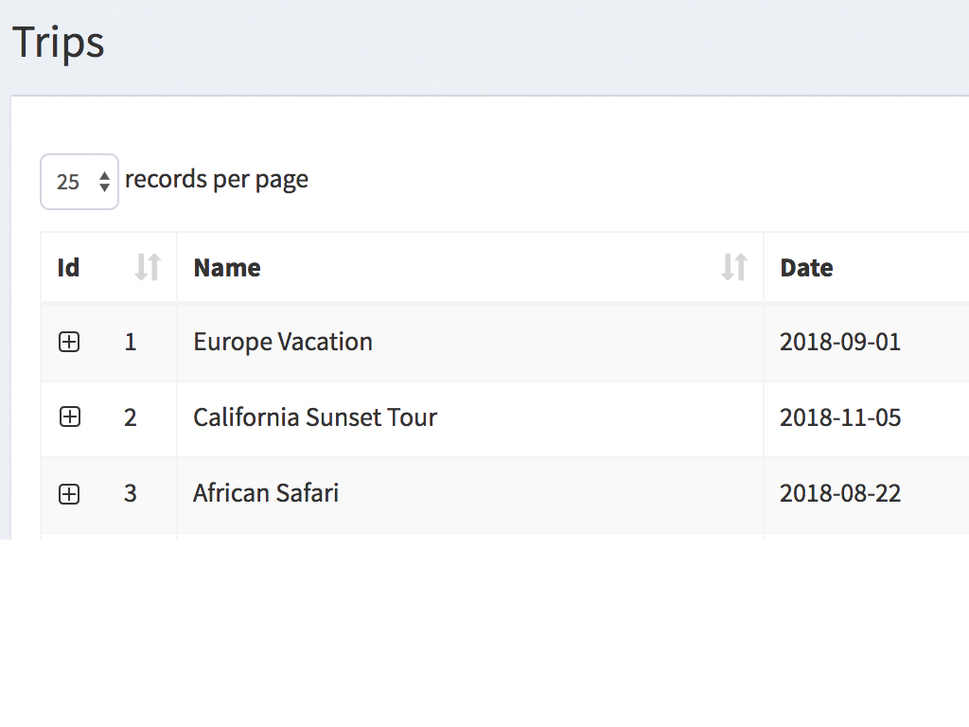
Task: Click the date 2018-08-22
Action: (840, 493)
